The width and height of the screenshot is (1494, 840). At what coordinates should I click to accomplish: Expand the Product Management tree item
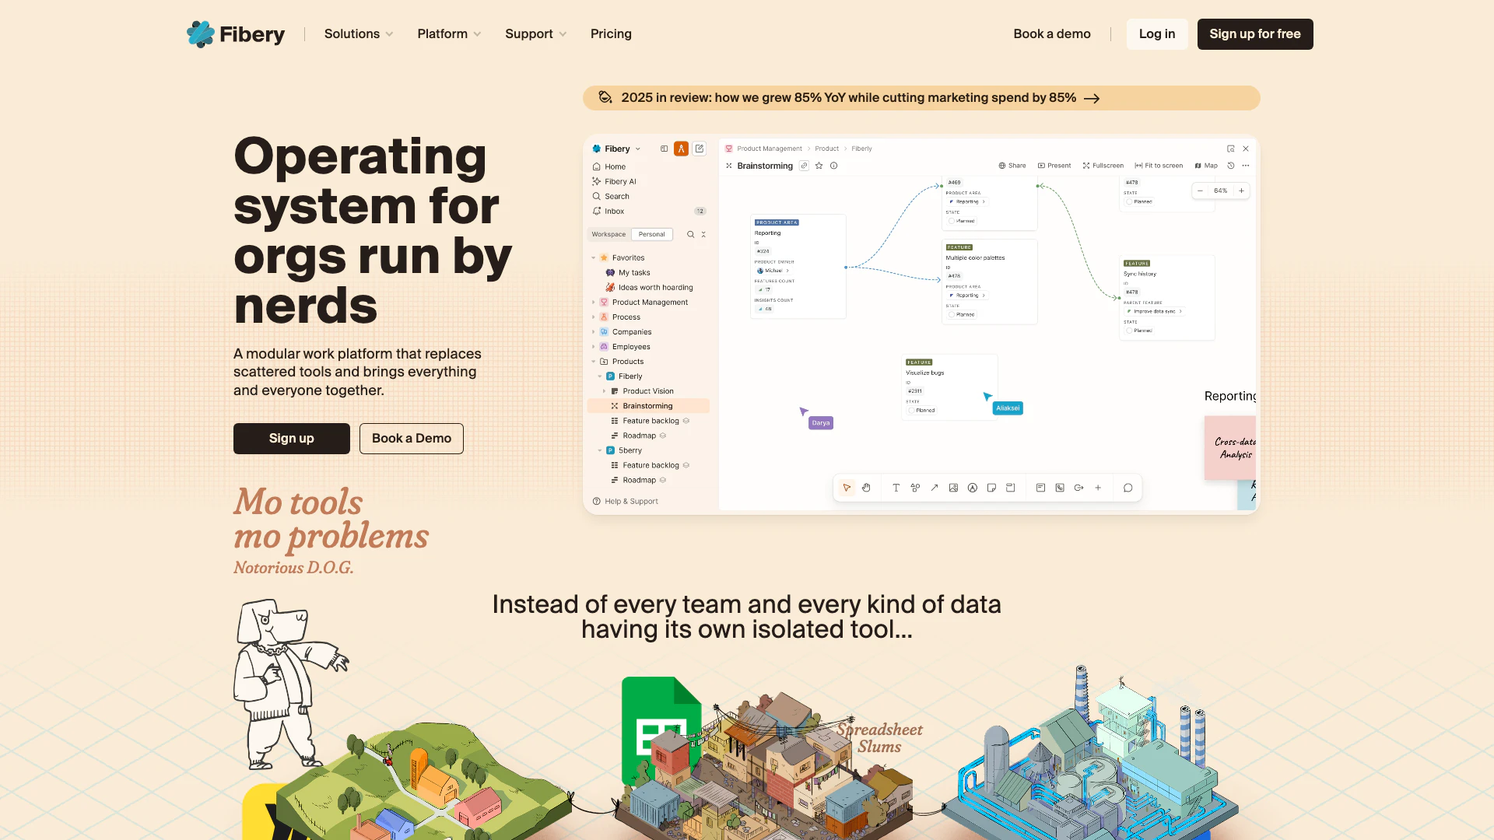[593, 303]
